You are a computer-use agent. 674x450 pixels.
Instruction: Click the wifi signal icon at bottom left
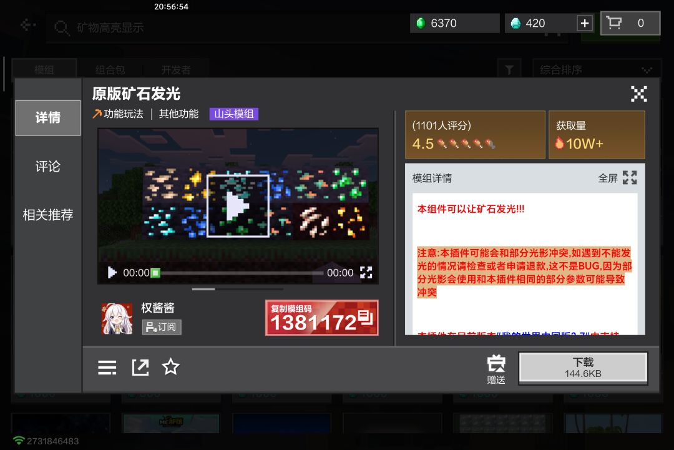(19, 441)
